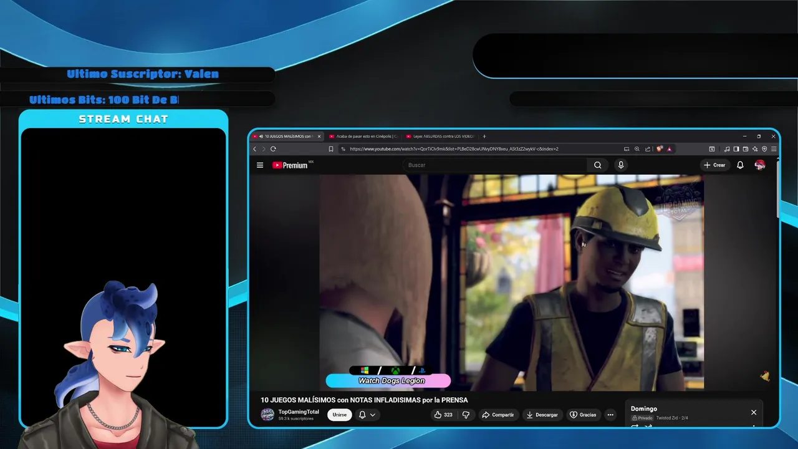The width and height of the screenshot is (798, 449).
Task: Click the video player showing Watch Dogs Legion
Action: tap(512, 282)
